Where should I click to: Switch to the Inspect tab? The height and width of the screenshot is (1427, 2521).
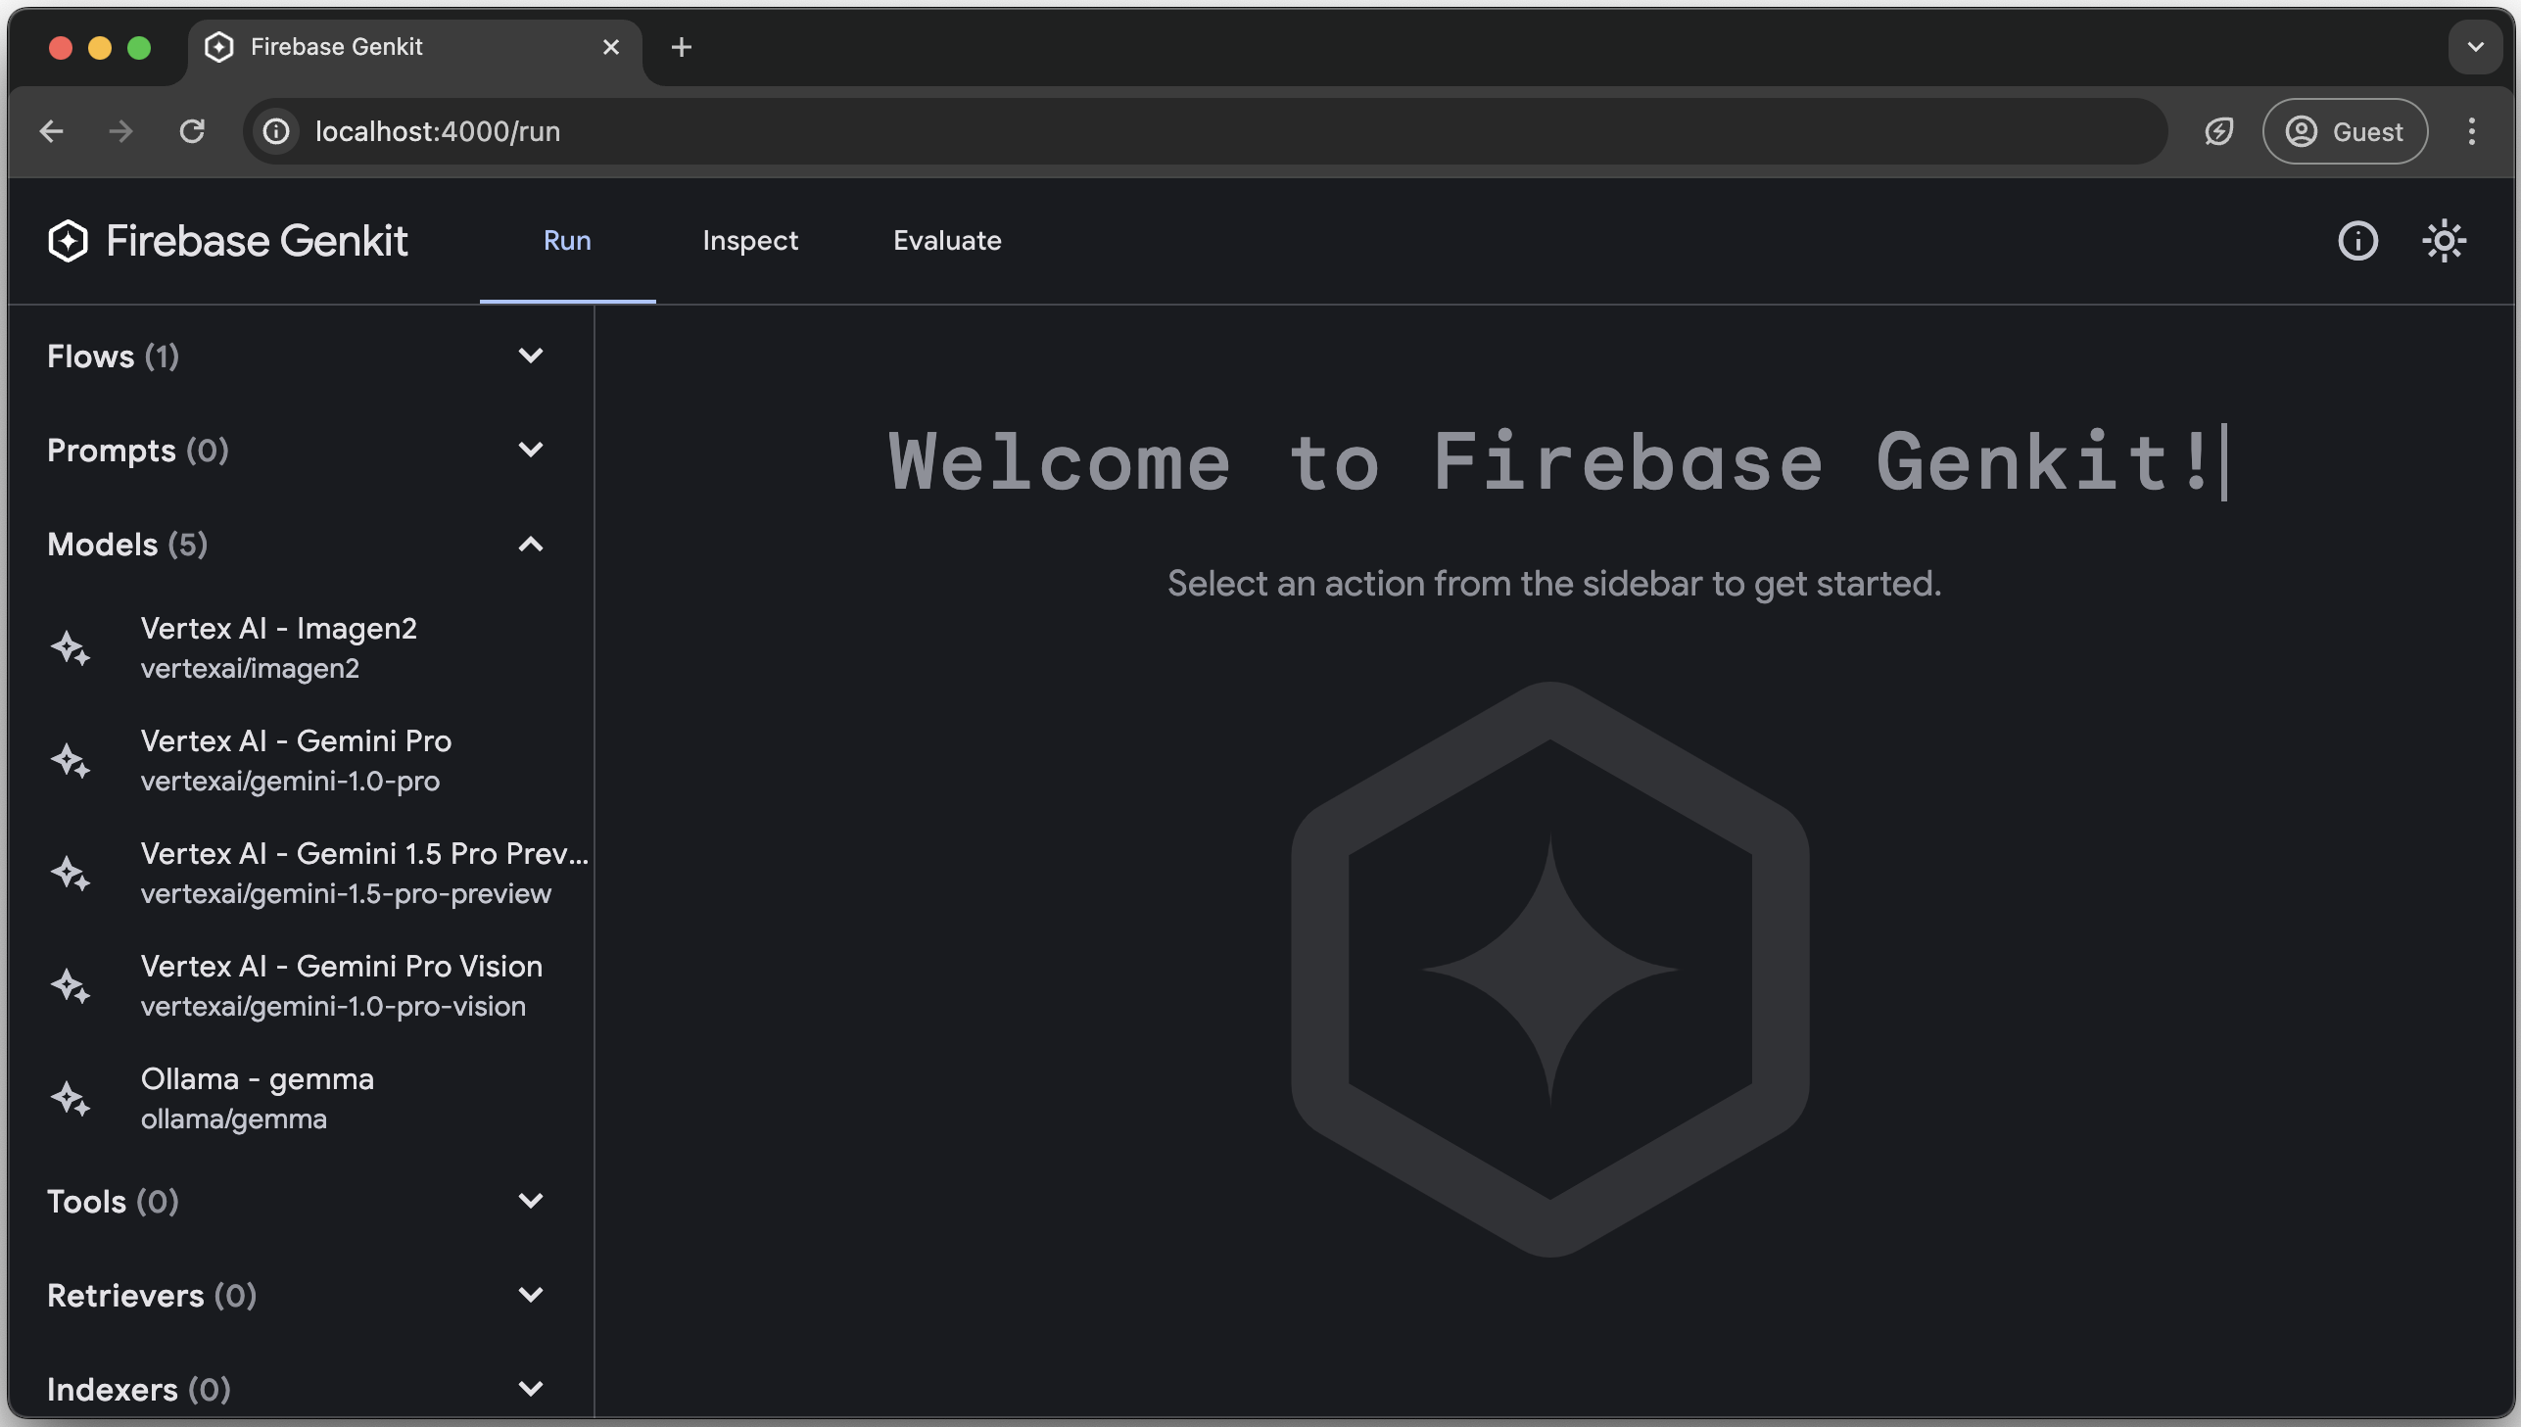(749, 241)
